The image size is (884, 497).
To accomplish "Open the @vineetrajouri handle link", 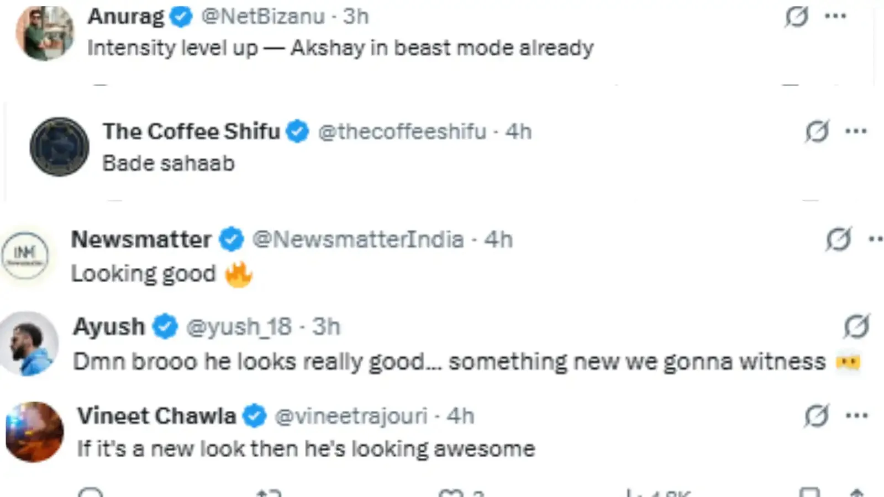I will [351, 416].
